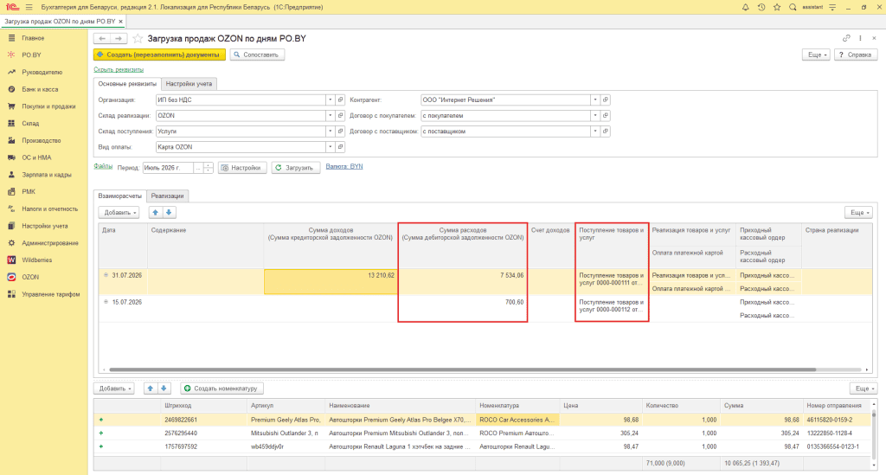Click Создать номенклатуру button
886x475 pixels.
(x=222, y=388)
